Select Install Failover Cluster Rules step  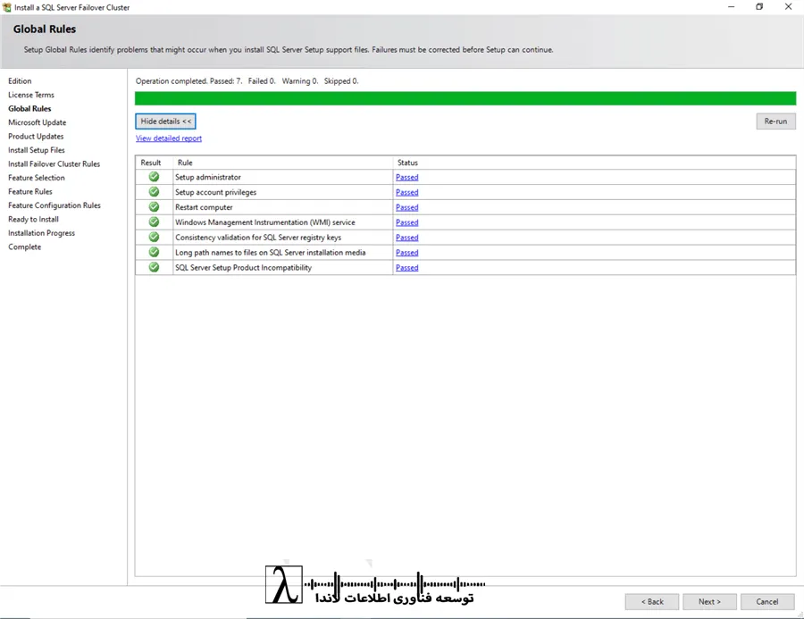tap(54, 164)
